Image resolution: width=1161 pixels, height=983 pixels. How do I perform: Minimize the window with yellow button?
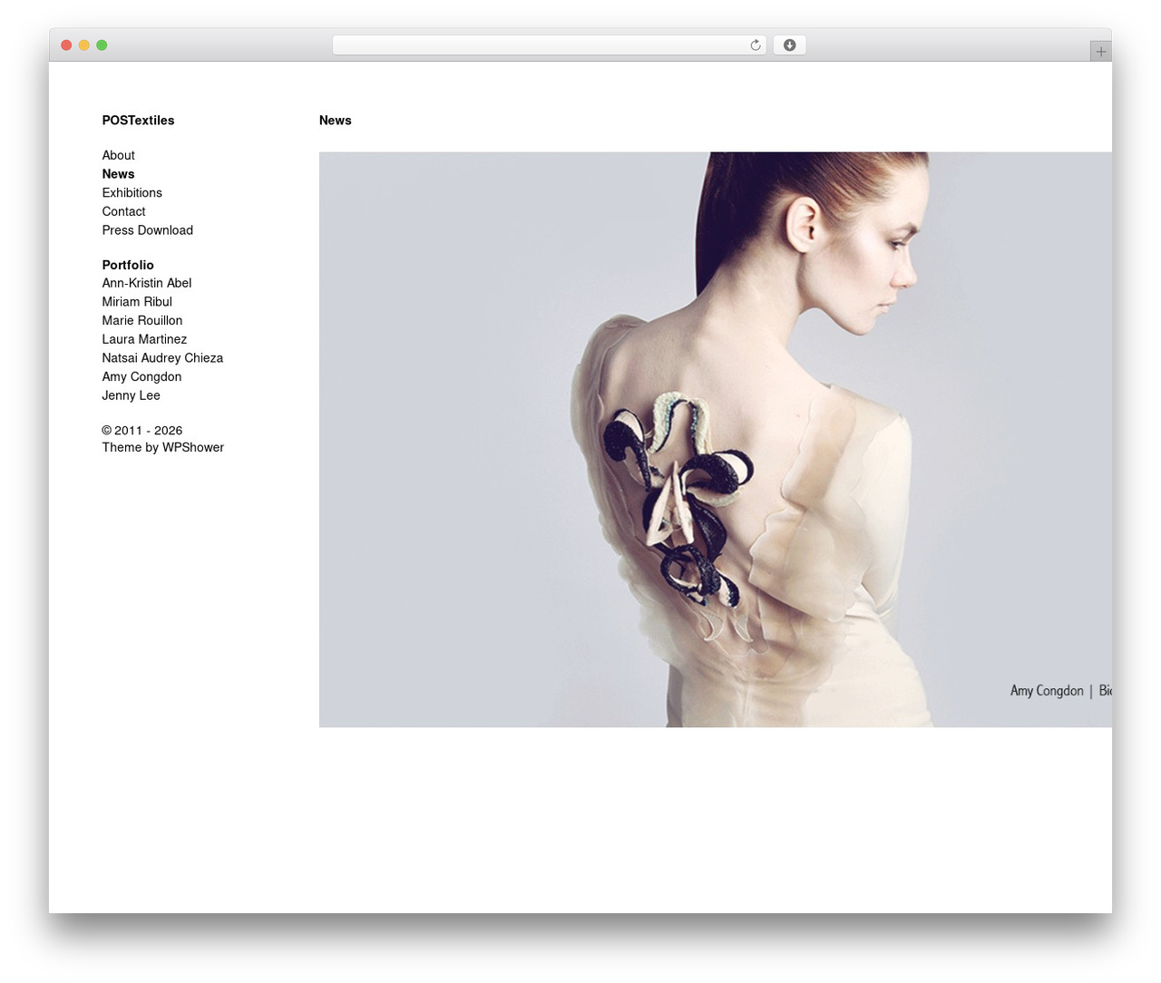click(84, 45)
